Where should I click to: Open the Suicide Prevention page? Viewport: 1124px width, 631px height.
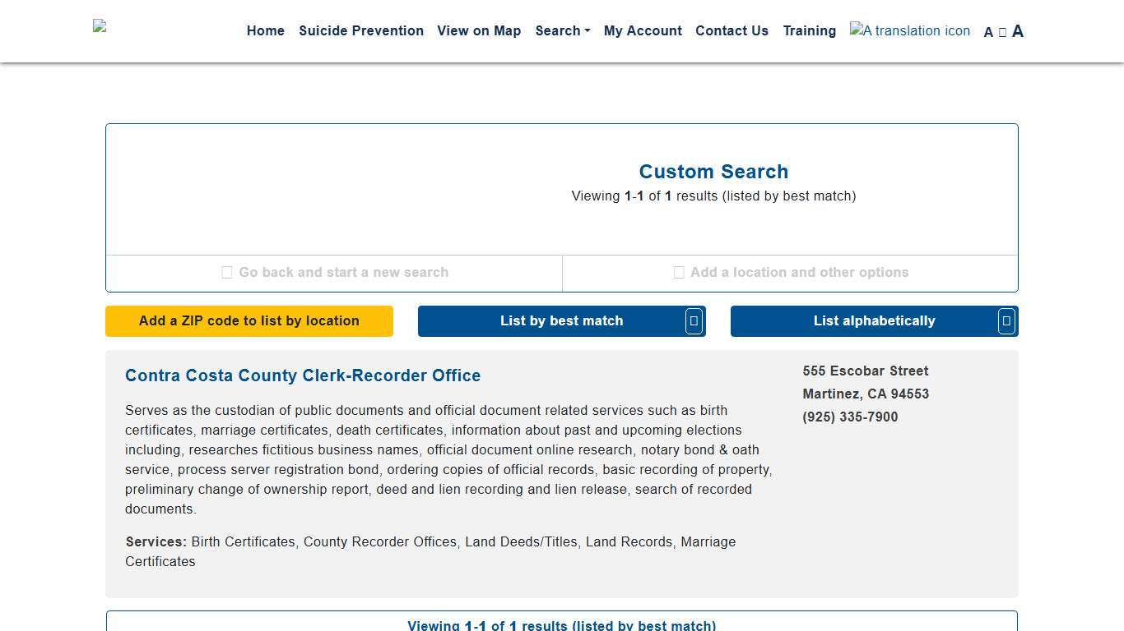click(361, 31)
